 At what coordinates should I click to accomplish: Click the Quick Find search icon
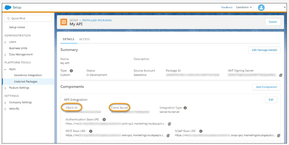point(8,19)
